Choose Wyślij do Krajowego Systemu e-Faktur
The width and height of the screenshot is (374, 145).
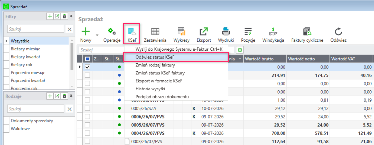click(176, 49)
